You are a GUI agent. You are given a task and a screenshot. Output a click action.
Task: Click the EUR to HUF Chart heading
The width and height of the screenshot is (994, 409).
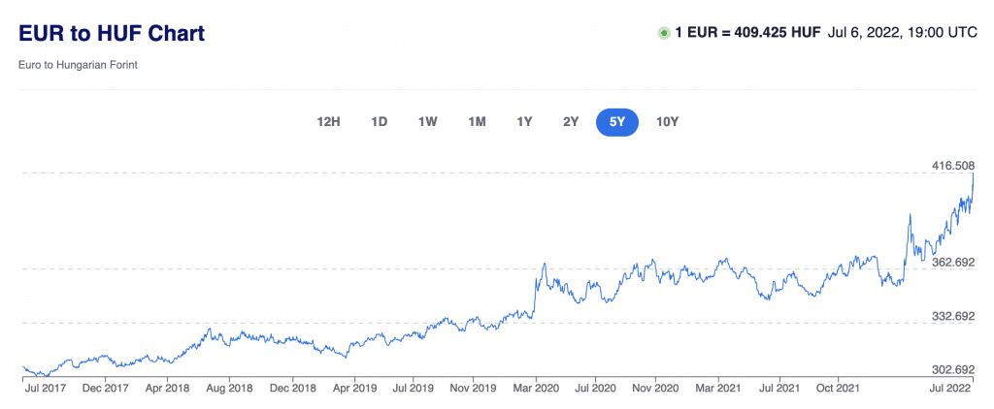tap(112, 33)
